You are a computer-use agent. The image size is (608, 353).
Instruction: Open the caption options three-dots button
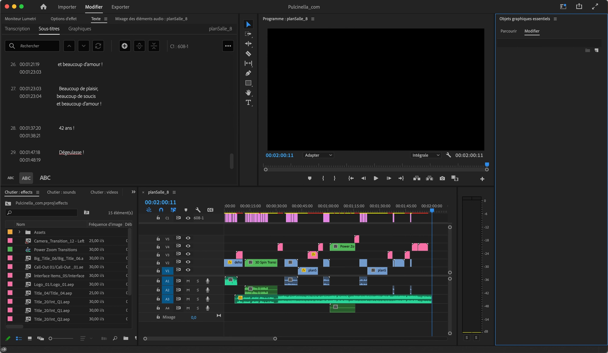pos(228,46)
